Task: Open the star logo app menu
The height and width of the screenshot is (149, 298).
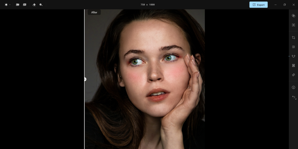Action: [6, 5]
